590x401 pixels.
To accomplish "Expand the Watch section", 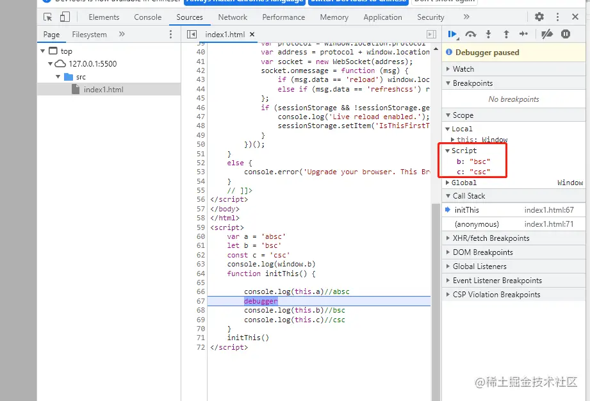I will click(513, 69).
